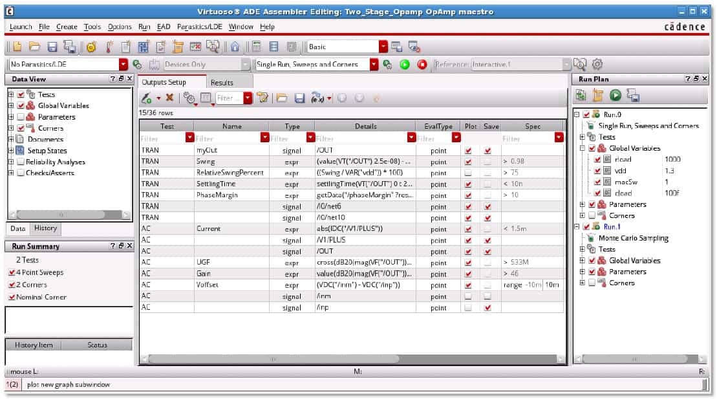Click the red Stop Simulation button
Image resolution: width=717 pixels, height=401 pixels.
click(422, 65)
